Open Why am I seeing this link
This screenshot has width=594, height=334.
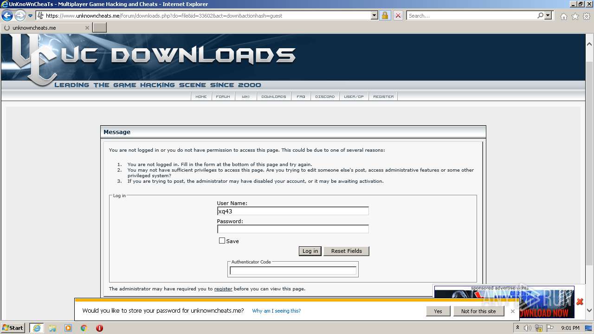tap(277, 311)
